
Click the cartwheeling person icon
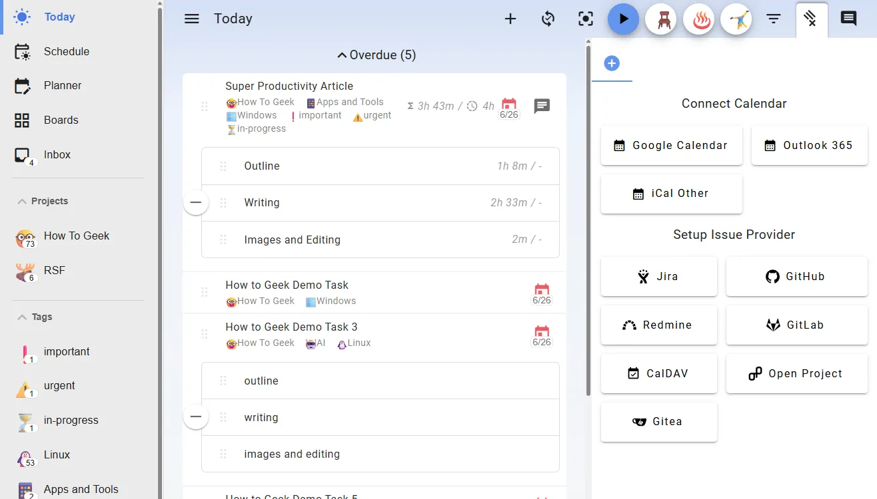pos(736,19)
